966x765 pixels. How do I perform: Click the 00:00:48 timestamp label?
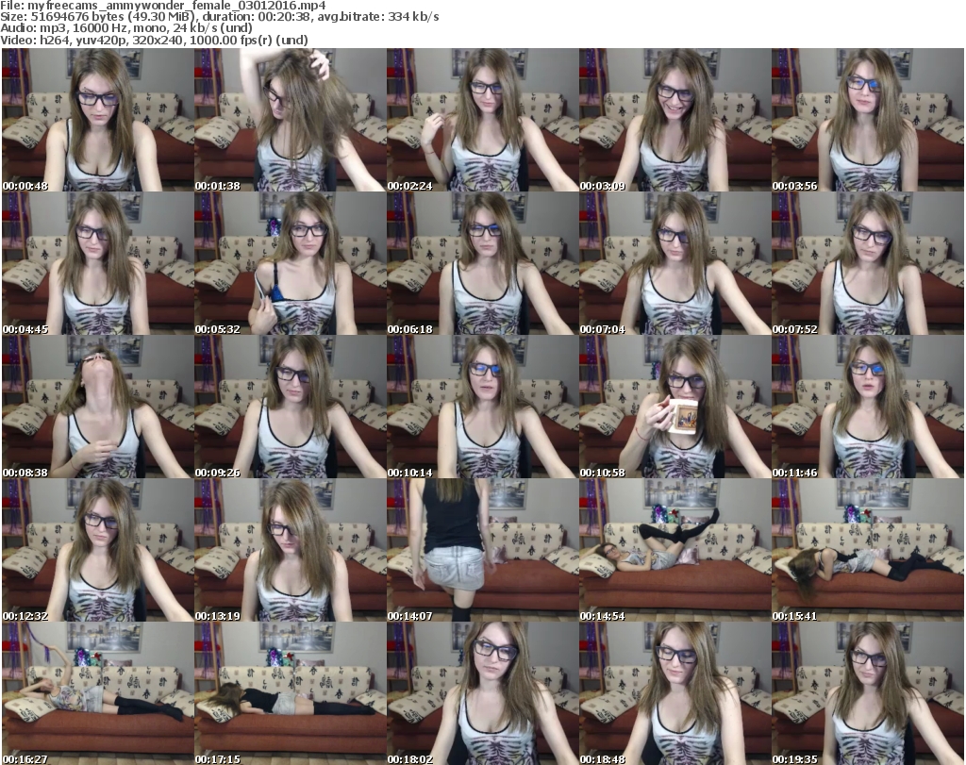[x=25, y=186]
